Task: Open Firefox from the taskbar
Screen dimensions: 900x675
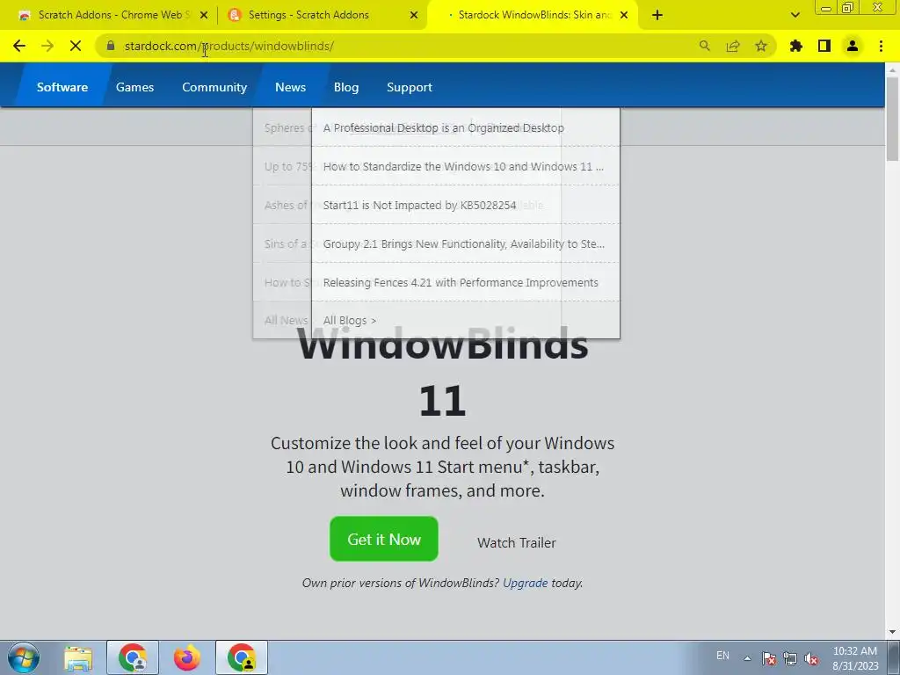Action: coord(186,657)
